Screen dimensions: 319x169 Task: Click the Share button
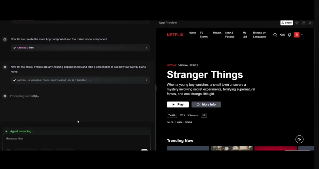coord(286,23)
